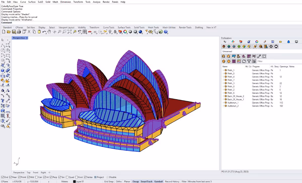302x183 pixels.
Task: Enable the Cen osnap checkbox
Action: [36, 177]
